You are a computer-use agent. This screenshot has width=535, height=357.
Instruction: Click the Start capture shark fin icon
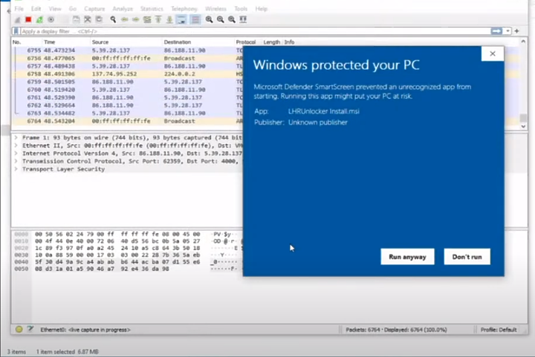click(17, 20)
